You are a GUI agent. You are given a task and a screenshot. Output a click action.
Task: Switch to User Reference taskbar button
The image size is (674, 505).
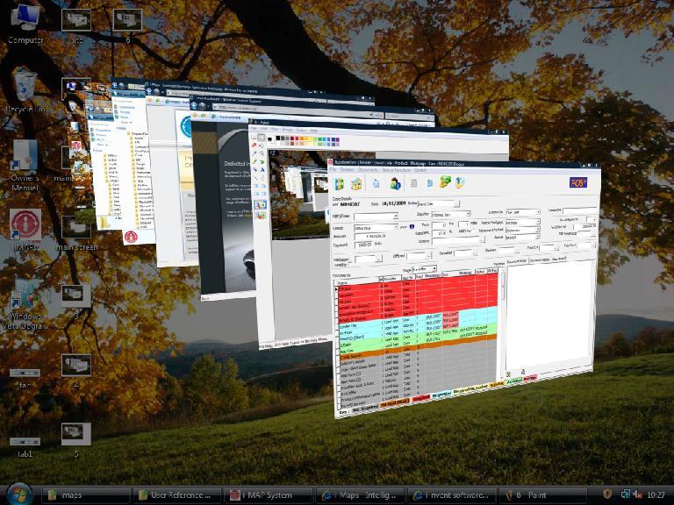(176, 495)
